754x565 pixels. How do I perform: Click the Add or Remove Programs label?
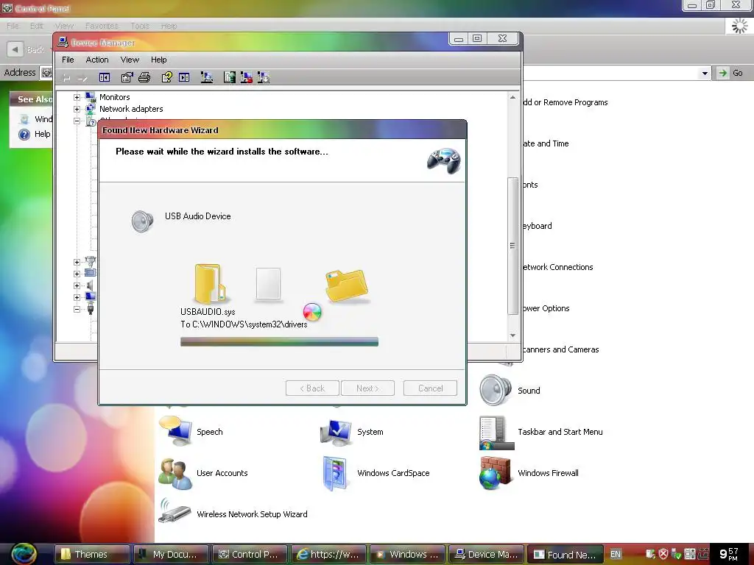pyautogui.click(x=565, y=102)
